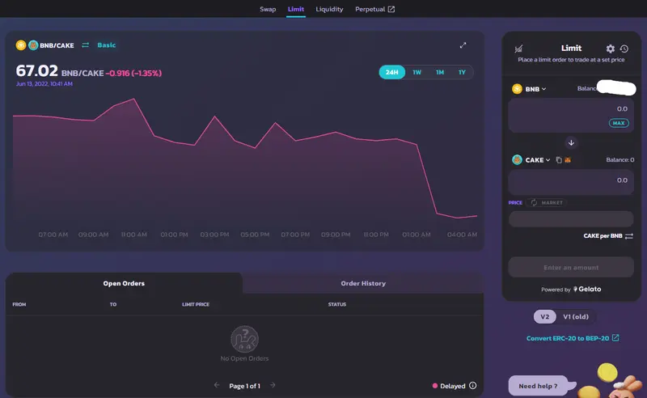Open Convert ERC-20 to BEP-20 link
This screenshot has width=647, height=398.
573,338
